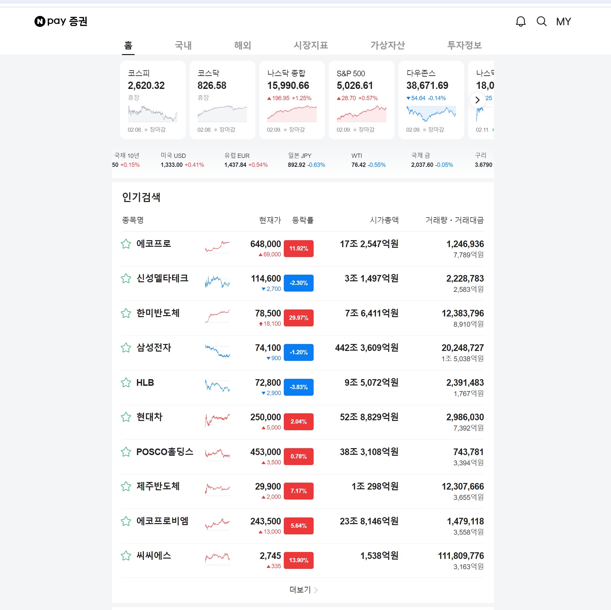Image resolution: width=611 pixels, height=610 pixels.
Task: Open the 미국 USD exchange rate
Action: point(182,160)
